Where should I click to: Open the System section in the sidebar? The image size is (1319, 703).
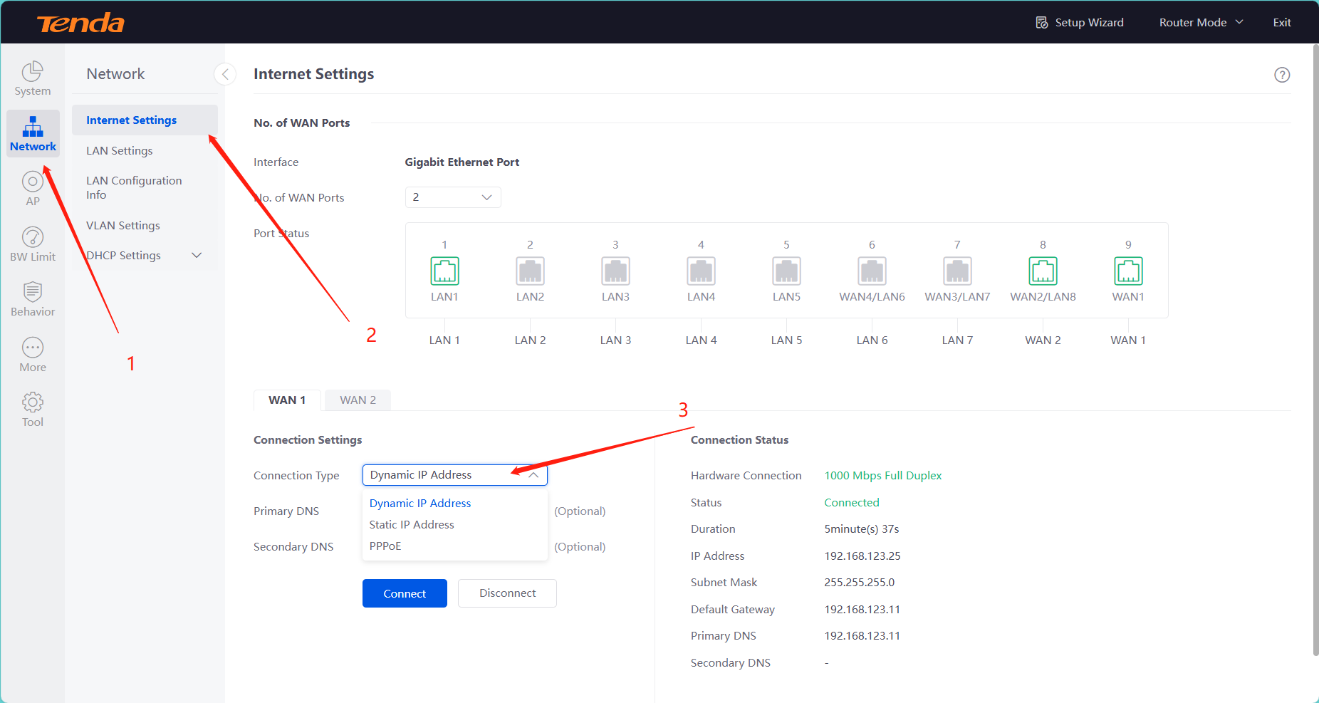(33, 78)
